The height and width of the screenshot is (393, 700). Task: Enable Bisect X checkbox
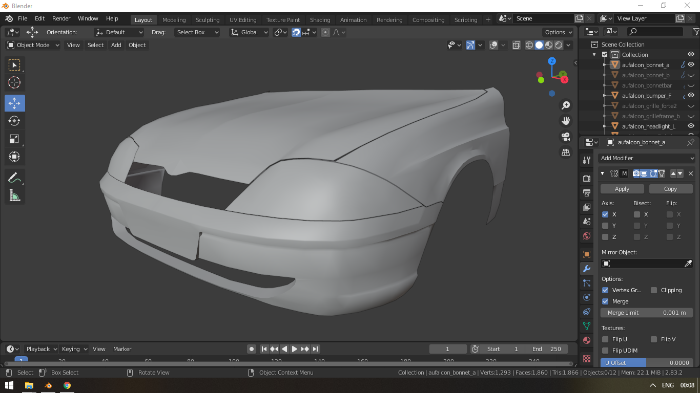pyautogui.click(x=637, y=214)
